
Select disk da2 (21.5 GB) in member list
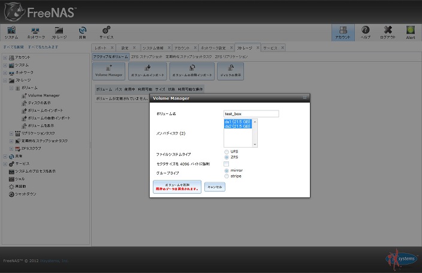237,126
